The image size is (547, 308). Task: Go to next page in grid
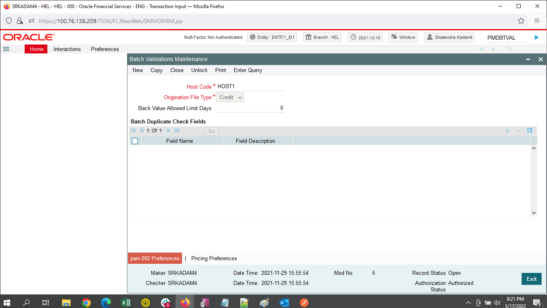click(x=169, y=131)
